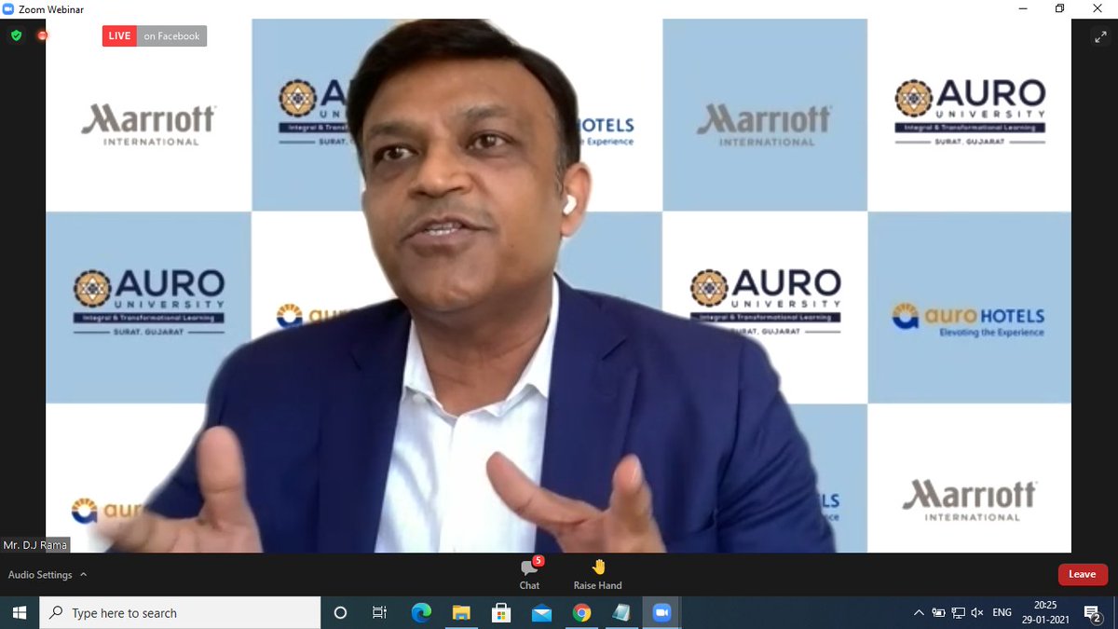Open the Mail app from the taskbar
The width and height of the screenshot is (1118, 629).
pyautogui.click(x=541, y=612)
